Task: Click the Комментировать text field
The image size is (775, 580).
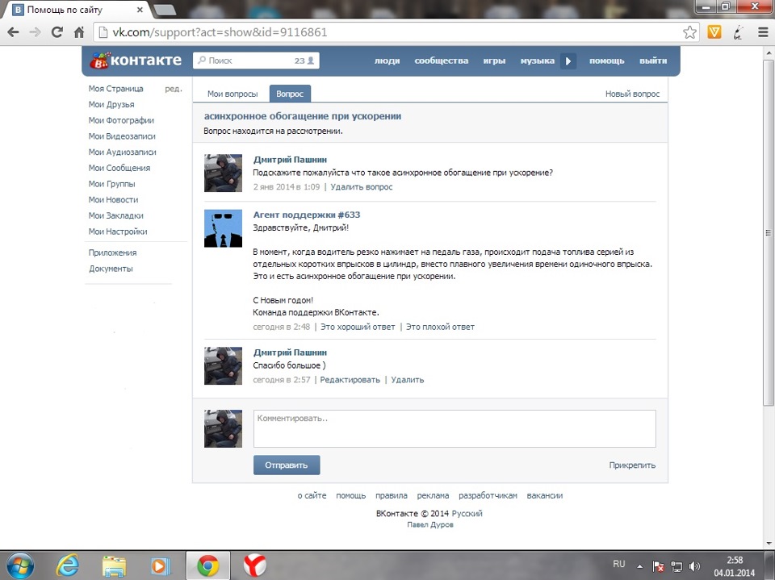Action: [455, 428]
